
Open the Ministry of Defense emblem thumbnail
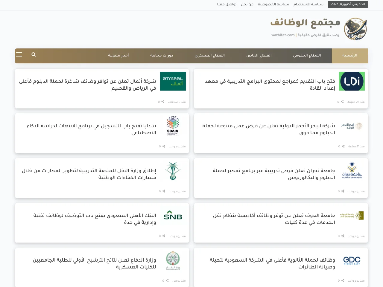point(173,260)
